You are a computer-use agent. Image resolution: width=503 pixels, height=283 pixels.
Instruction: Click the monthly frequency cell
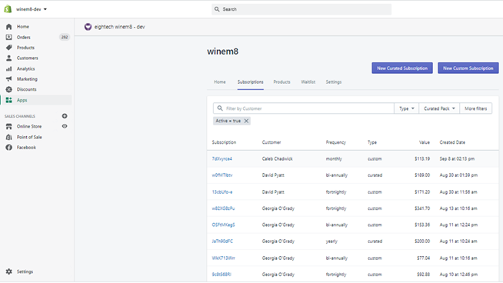pyautogui.click(x=334, y=159)
